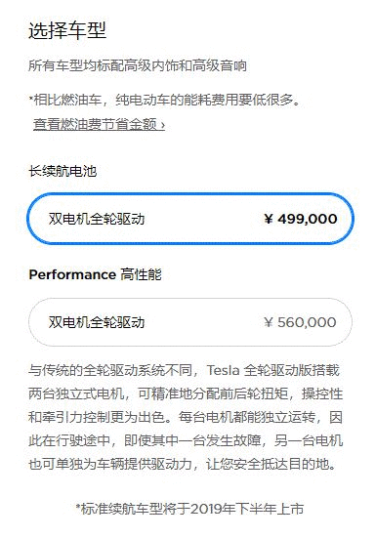The height and width of the screenshot is (538, 375).
Task: Click the yen symbol before 499,000
Action: (x=269, y=219)
